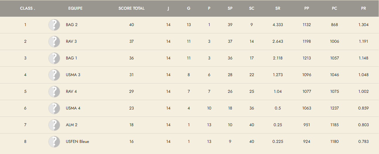379x154 pixels.
Task: Click the USMA 4 team logo placeholder
Action: (54, 108)
